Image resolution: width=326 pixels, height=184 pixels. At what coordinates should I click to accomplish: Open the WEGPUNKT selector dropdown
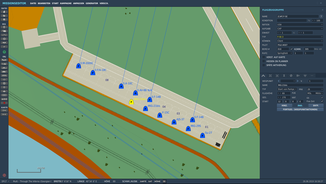288,81
